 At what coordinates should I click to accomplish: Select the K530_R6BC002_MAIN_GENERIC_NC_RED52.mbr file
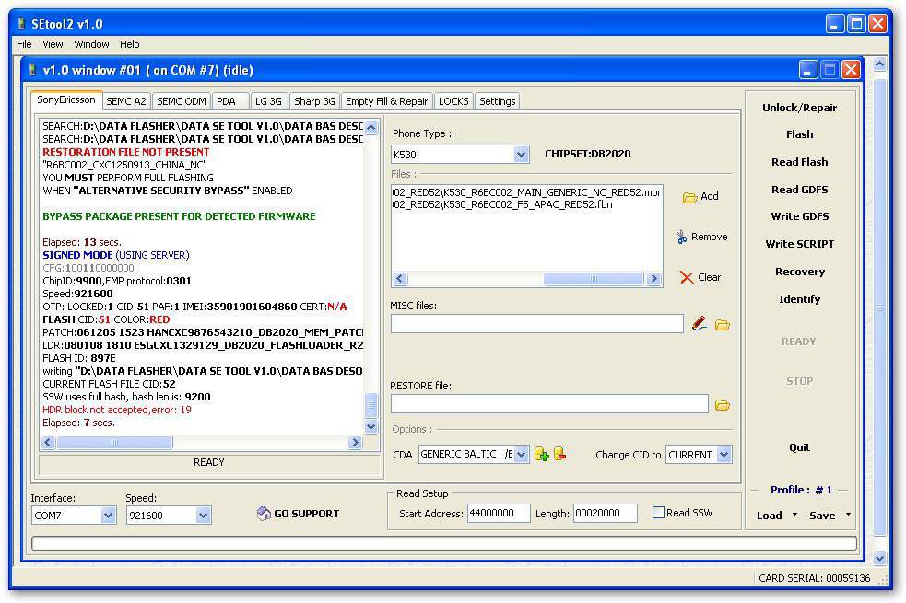[526, 192]
